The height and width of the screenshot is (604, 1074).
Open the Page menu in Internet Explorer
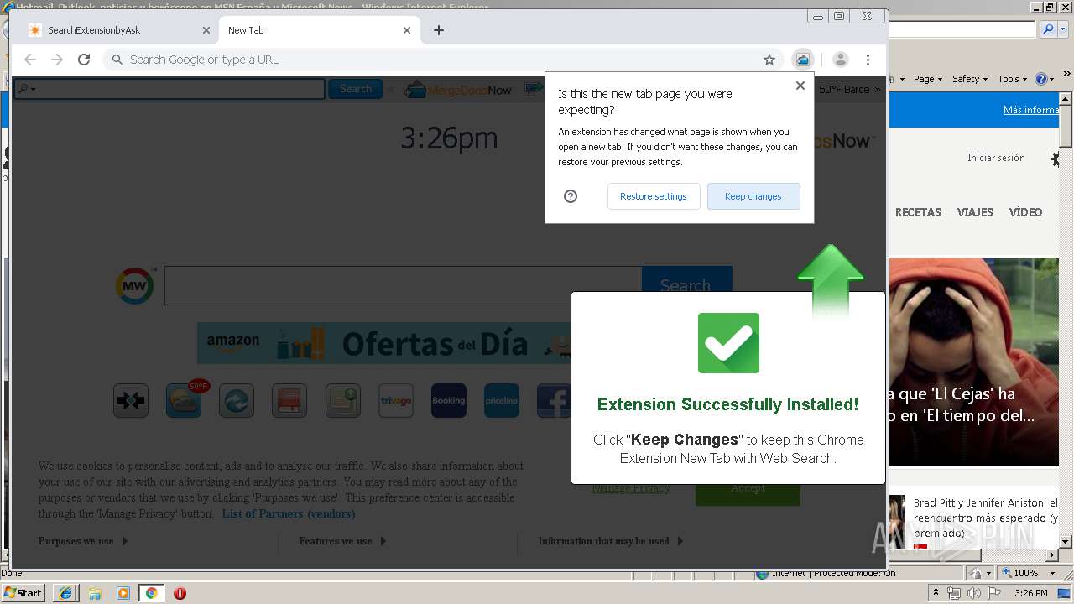[x=927, y=79]
